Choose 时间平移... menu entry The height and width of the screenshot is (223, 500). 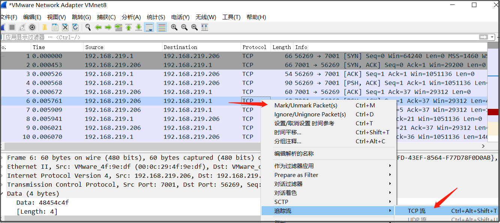coord(328,132)
